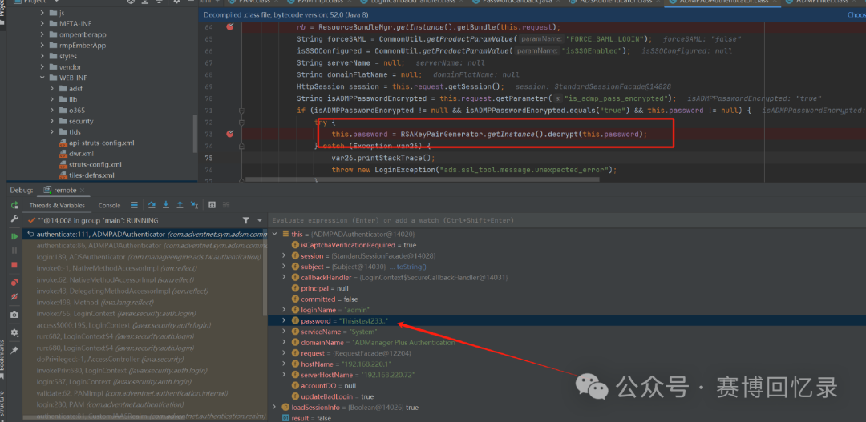Expand the js folder

point(42,13)
